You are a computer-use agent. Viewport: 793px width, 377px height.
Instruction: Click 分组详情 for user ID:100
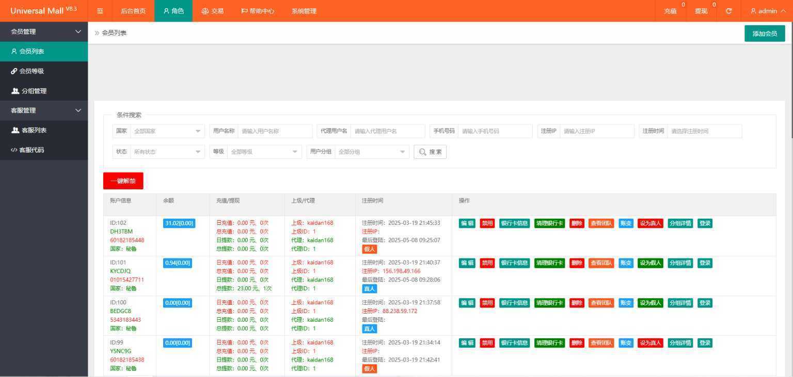click(680, 303)
